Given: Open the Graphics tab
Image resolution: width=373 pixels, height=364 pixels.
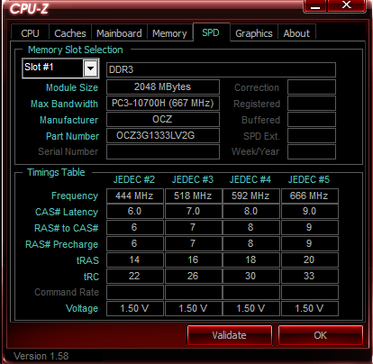Looking at the screenshot, I should (254, 33).
